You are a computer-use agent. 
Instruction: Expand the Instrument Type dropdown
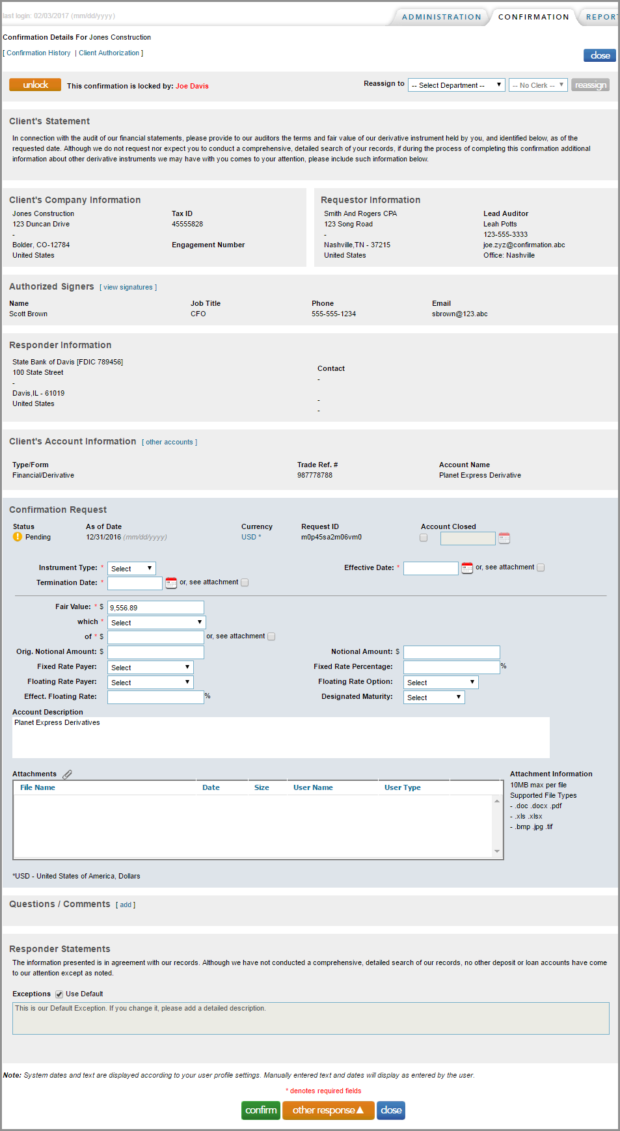point(131,569)
